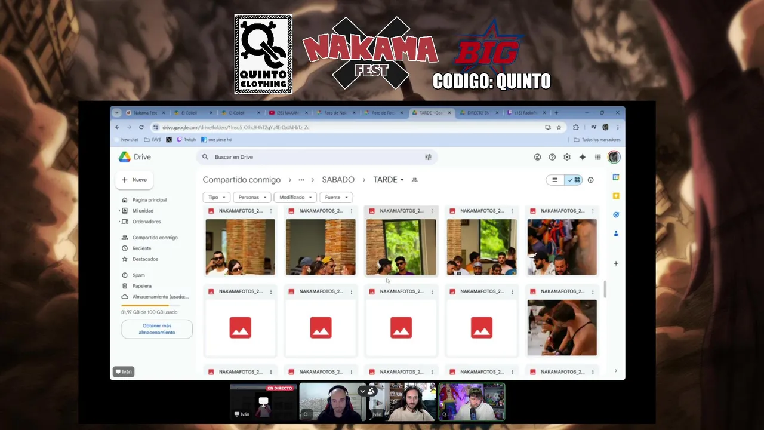Open the Chrome three-dot menu
Image resolution: width=764 pixels, height=430 pixels.
coord(618,127)
